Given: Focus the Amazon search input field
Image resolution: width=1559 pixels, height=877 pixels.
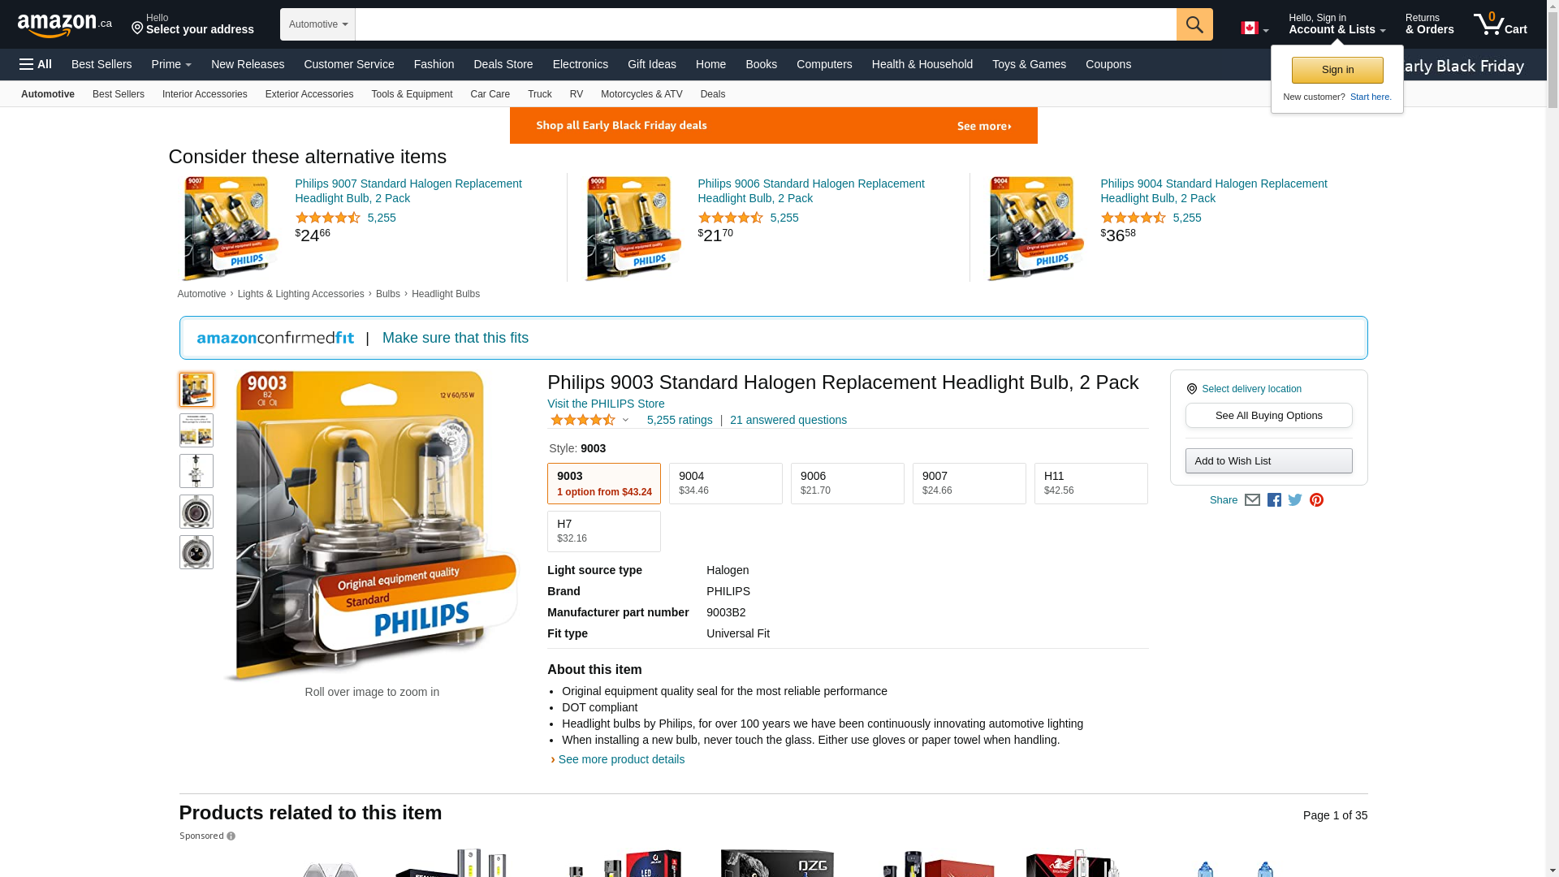Looking at the screenshot, I should (766, 24).
